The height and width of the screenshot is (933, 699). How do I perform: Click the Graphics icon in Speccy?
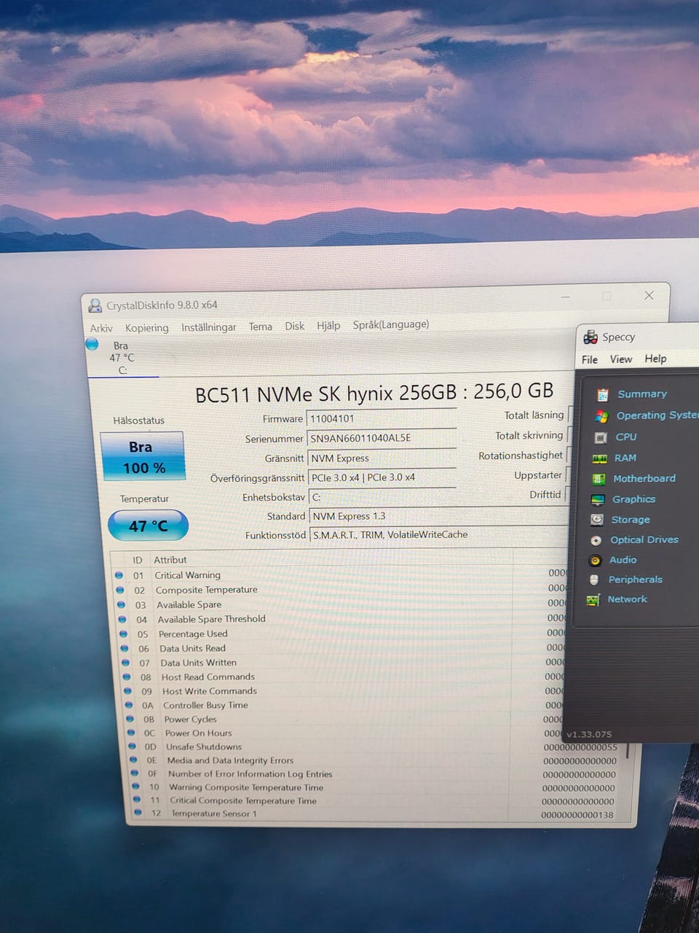pyautogui.click(x=598, y=499)
